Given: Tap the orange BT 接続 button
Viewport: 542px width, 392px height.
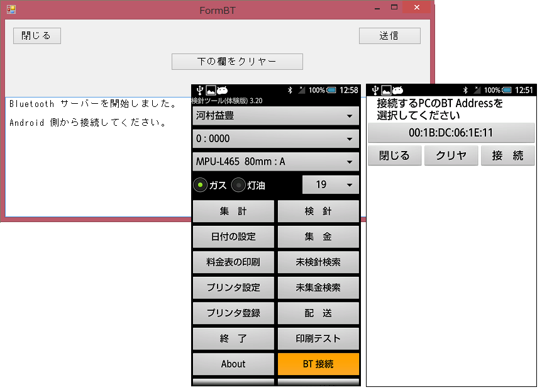Looking at the screenshot, I should click(318, 364).
